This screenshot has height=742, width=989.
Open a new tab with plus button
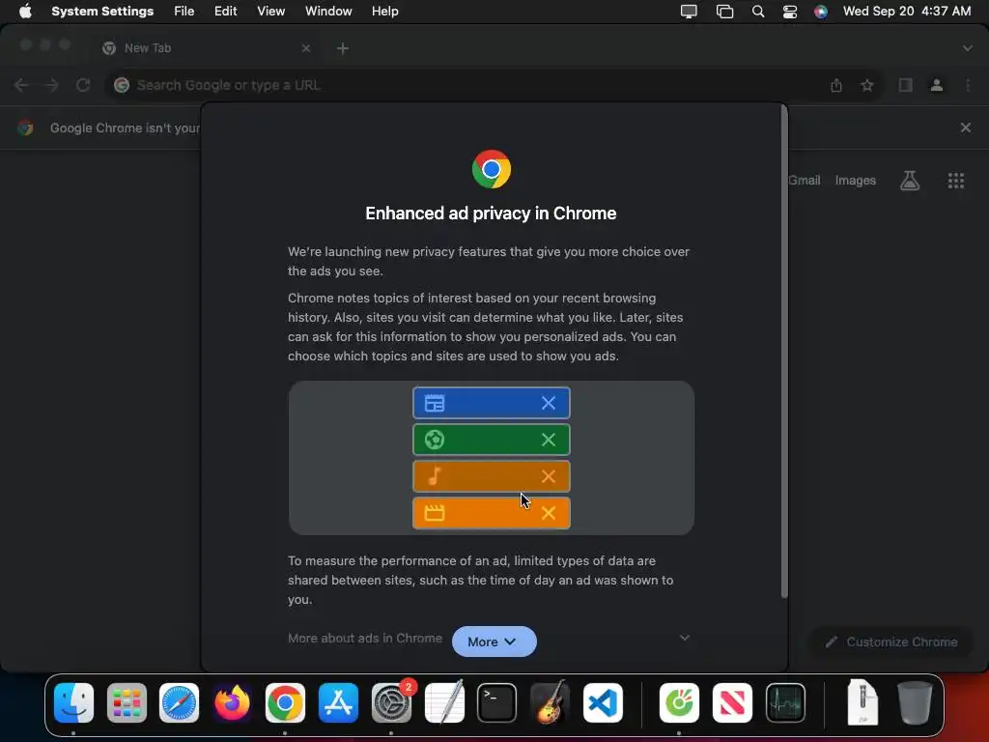[343, 48]
